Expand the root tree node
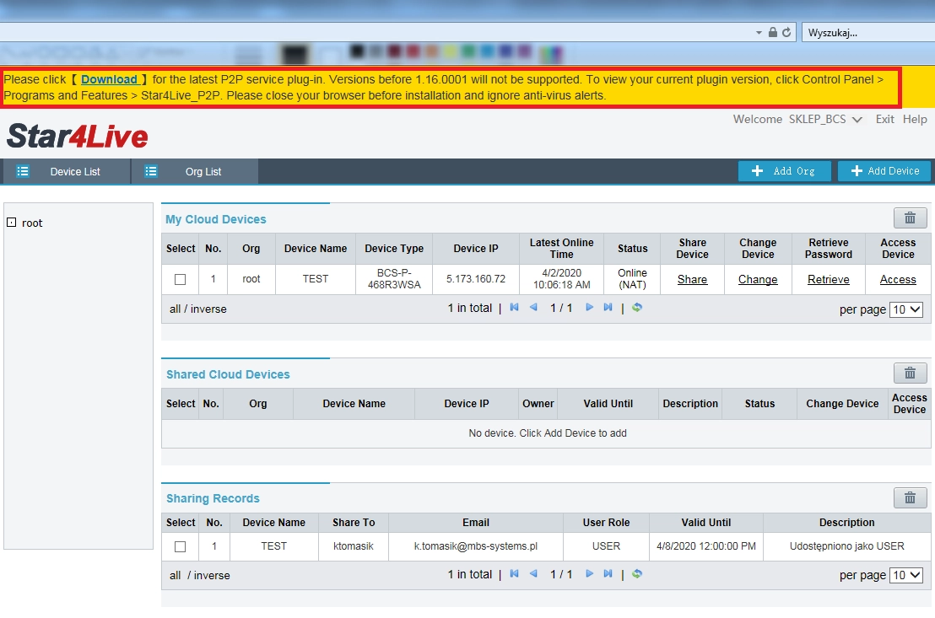The image size is (935, 618). (11, 223)
